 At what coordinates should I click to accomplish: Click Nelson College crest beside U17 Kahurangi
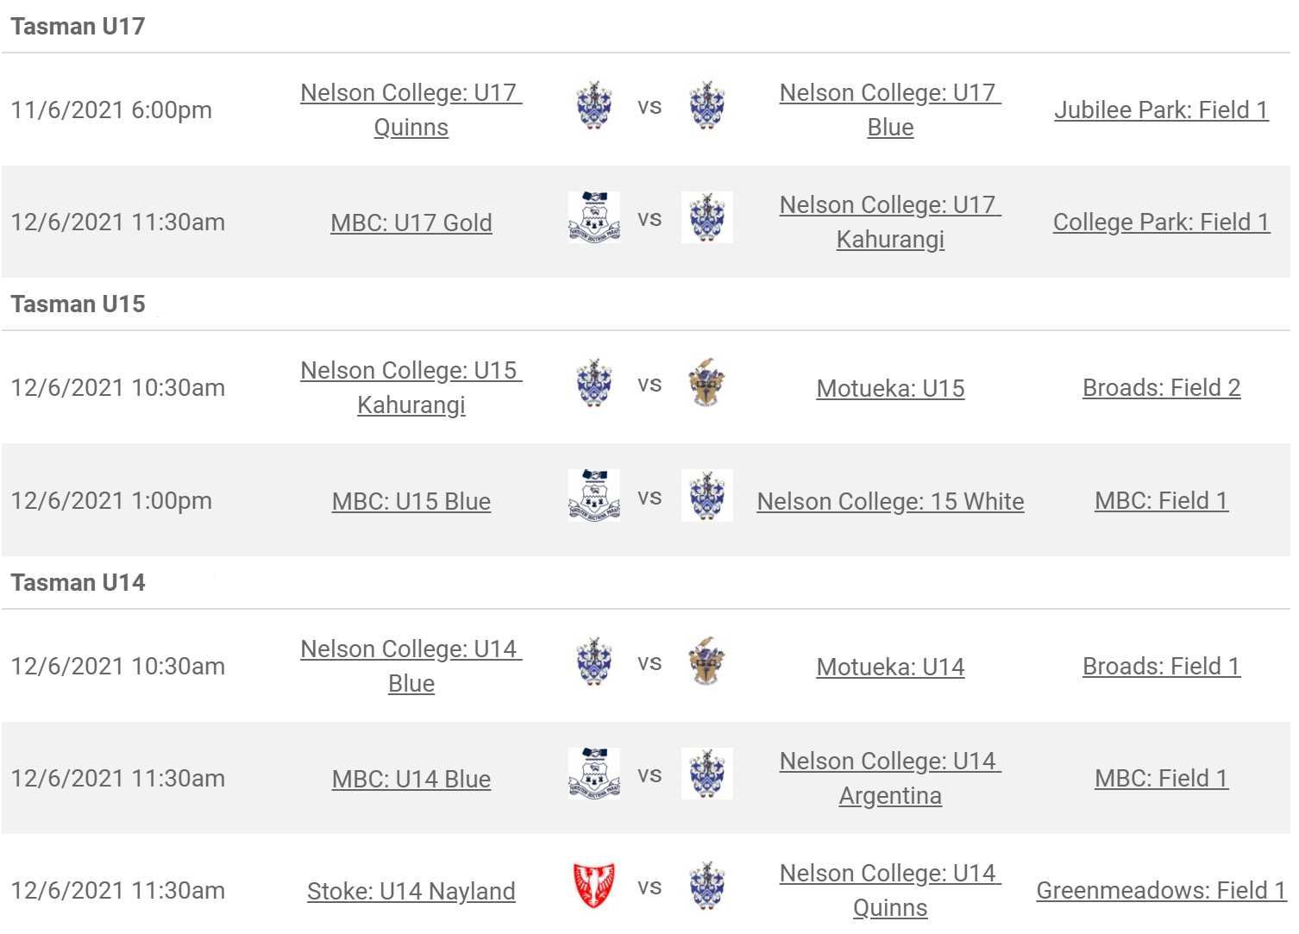[x=707, y=218]
